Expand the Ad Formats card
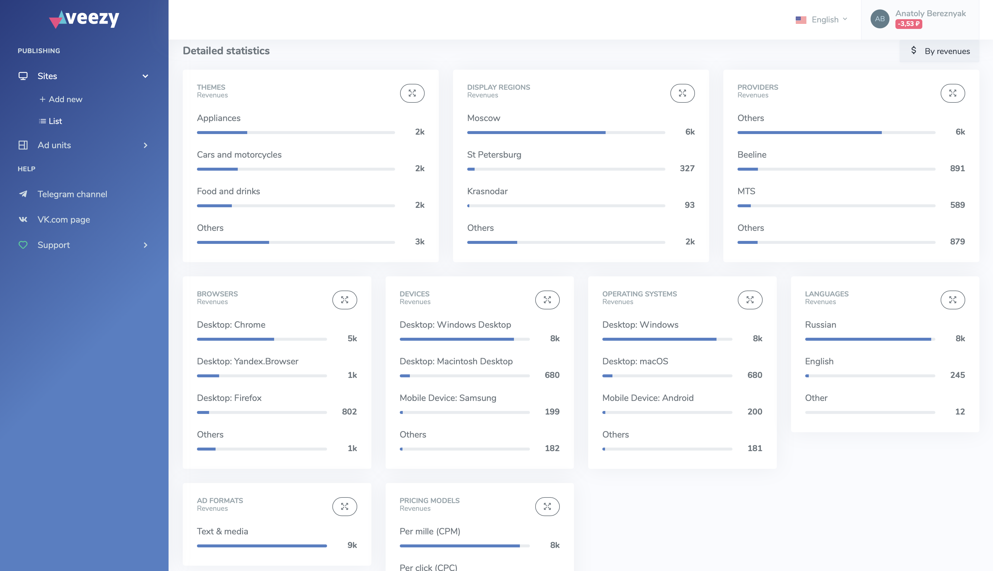Viewport: 993px width, 571px height. coord(345,507)
